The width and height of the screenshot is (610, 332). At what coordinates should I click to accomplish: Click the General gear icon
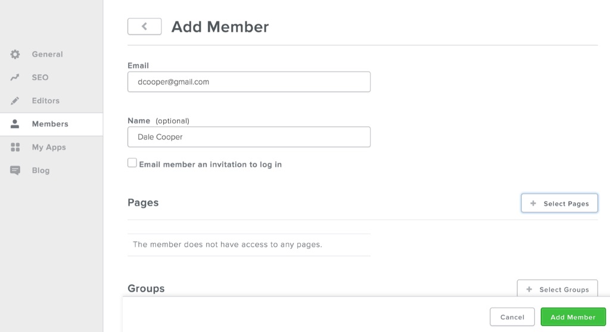(15, 54)
